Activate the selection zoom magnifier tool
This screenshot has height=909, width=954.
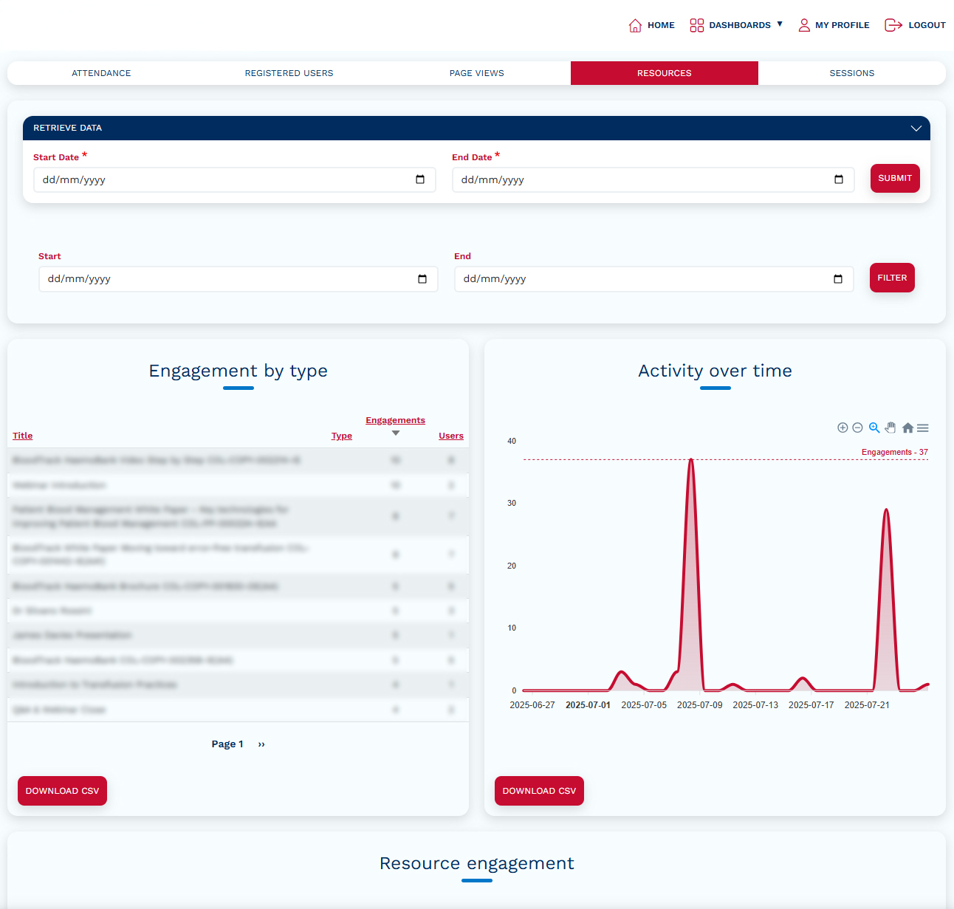[874, 428]
